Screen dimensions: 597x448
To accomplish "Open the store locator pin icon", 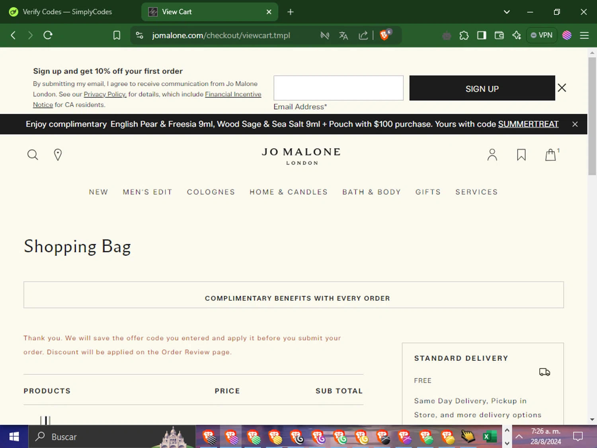I will (x=58, y=155).
